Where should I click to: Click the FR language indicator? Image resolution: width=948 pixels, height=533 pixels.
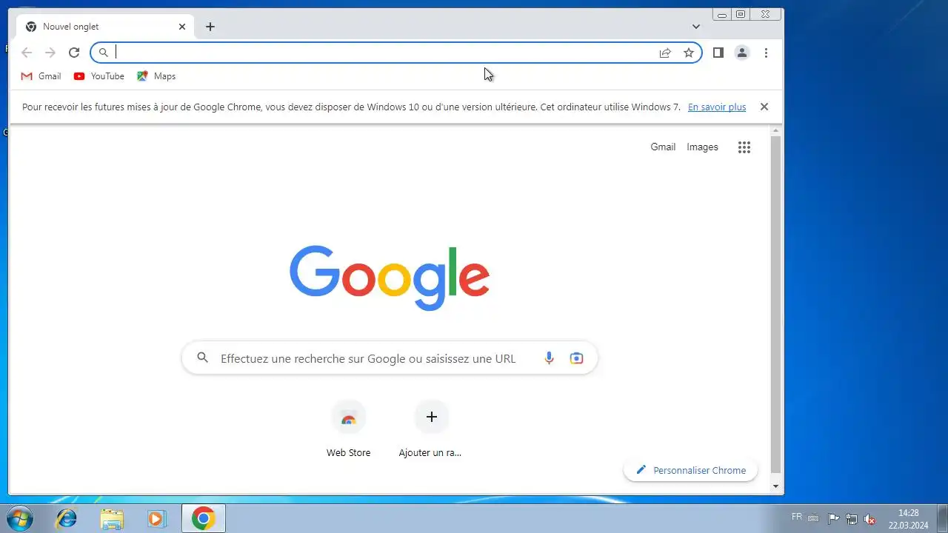pos(797,517)
